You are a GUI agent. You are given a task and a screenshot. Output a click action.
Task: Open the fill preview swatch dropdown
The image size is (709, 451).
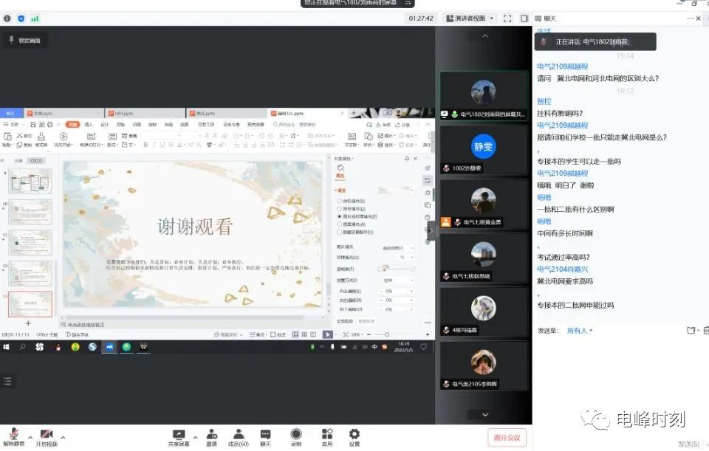[x=397, y=190]
